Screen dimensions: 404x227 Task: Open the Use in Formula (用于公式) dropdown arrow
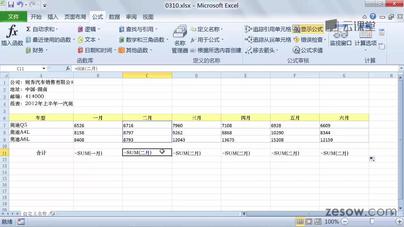pos(222,40)
